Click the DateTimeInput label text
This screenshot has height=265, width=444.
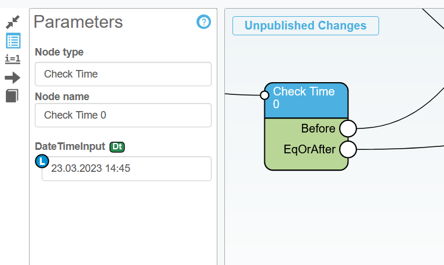click(x=70, y=147)
